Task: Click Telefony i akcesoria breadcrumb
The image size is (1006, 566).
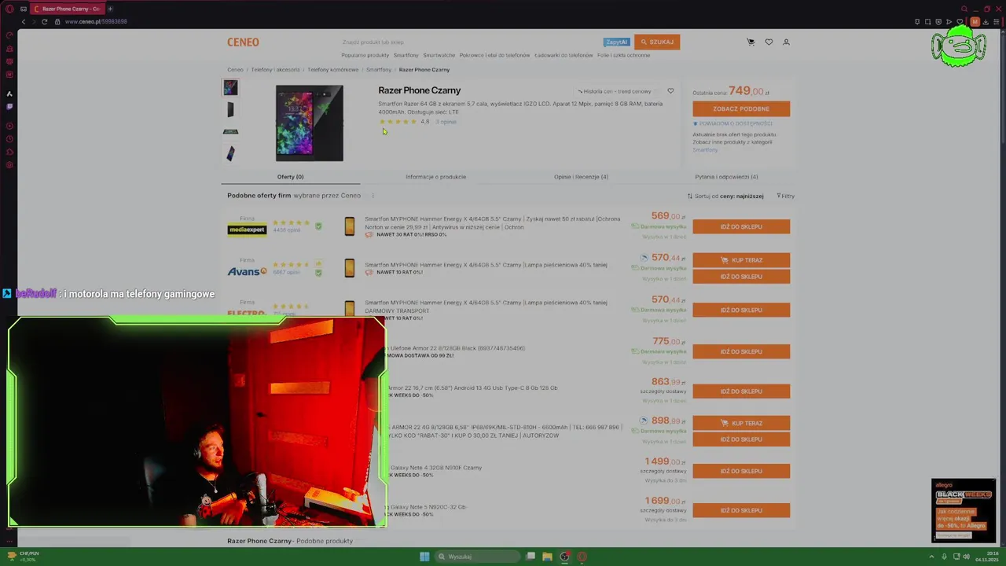Action: 275,70
